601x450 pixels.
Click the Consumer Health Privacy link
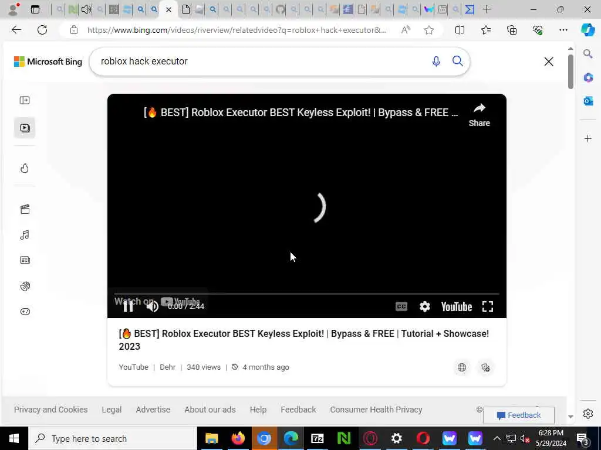[x=376, y=410]
